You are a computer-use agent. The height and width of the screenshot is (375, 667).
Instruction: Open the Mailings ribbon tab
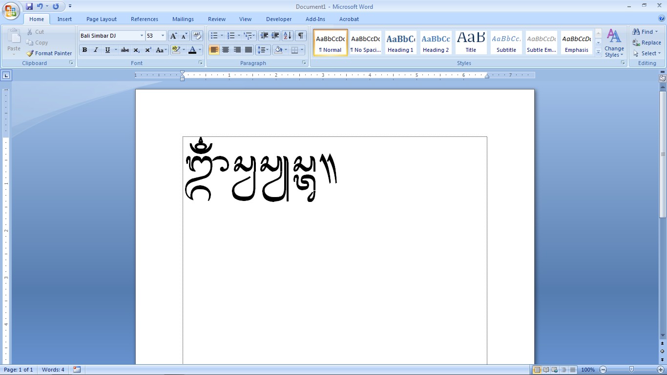(x=183, y=19)
